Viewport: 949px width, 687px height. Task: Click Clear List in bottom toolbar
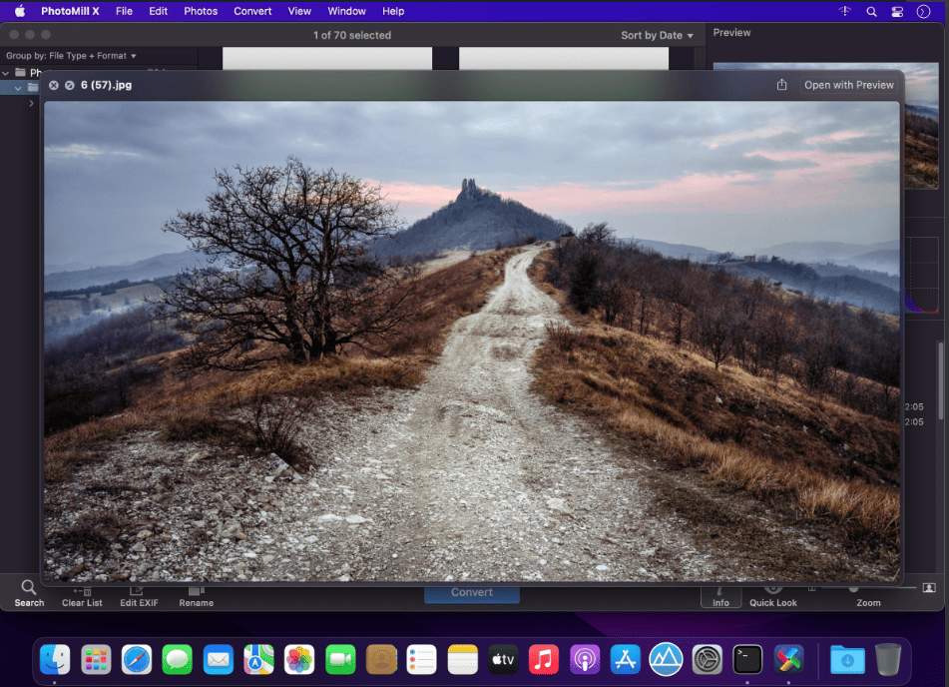coord(82,597)
